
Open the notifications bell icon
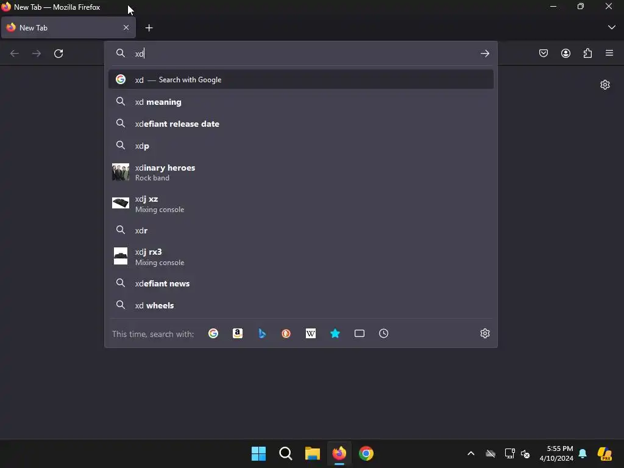click(583, 453)
